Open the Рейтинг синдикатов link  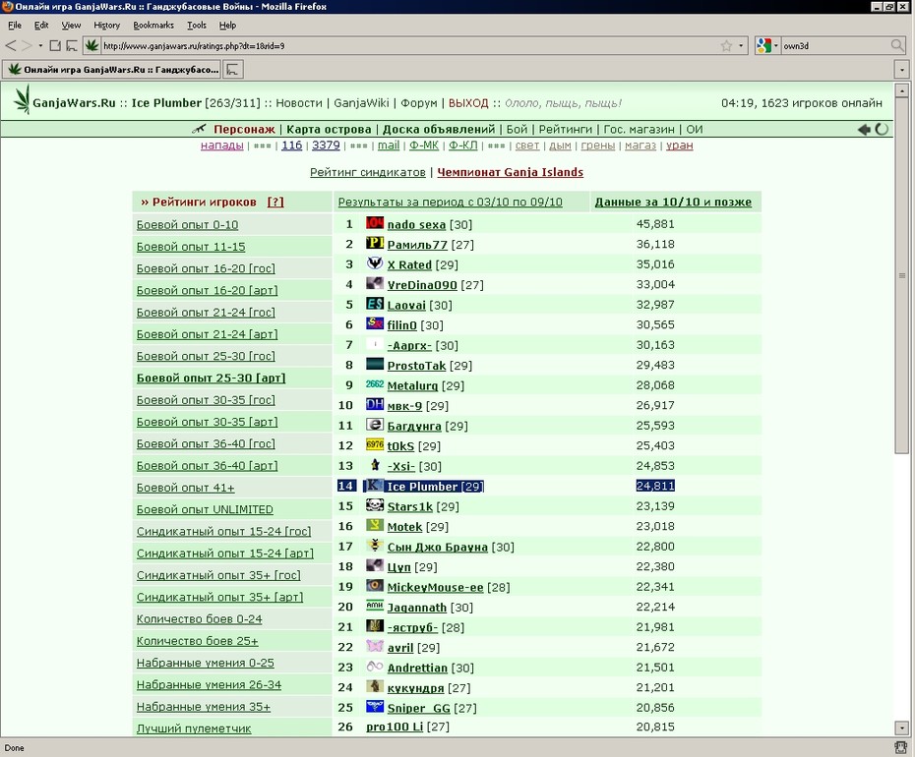pos(368,172)
